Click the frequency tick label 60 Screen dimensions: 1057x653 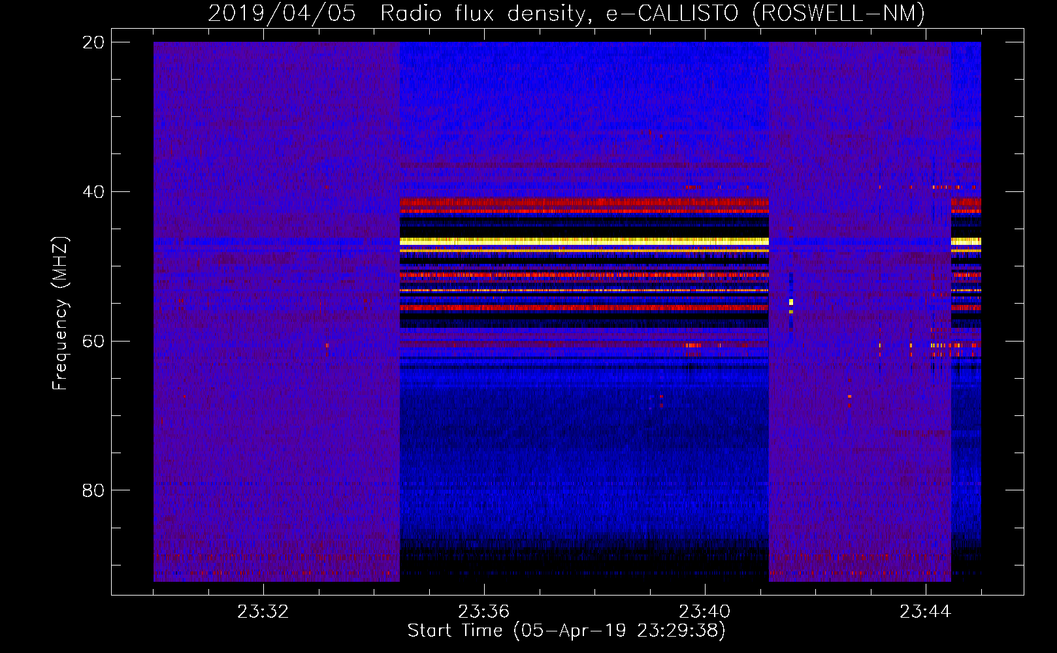click(x=93, y=342)
